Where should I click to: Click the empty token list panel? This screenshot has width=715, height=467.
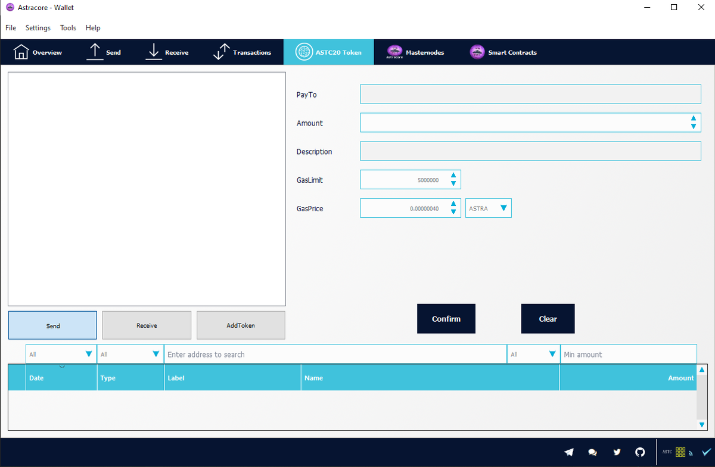147,189
